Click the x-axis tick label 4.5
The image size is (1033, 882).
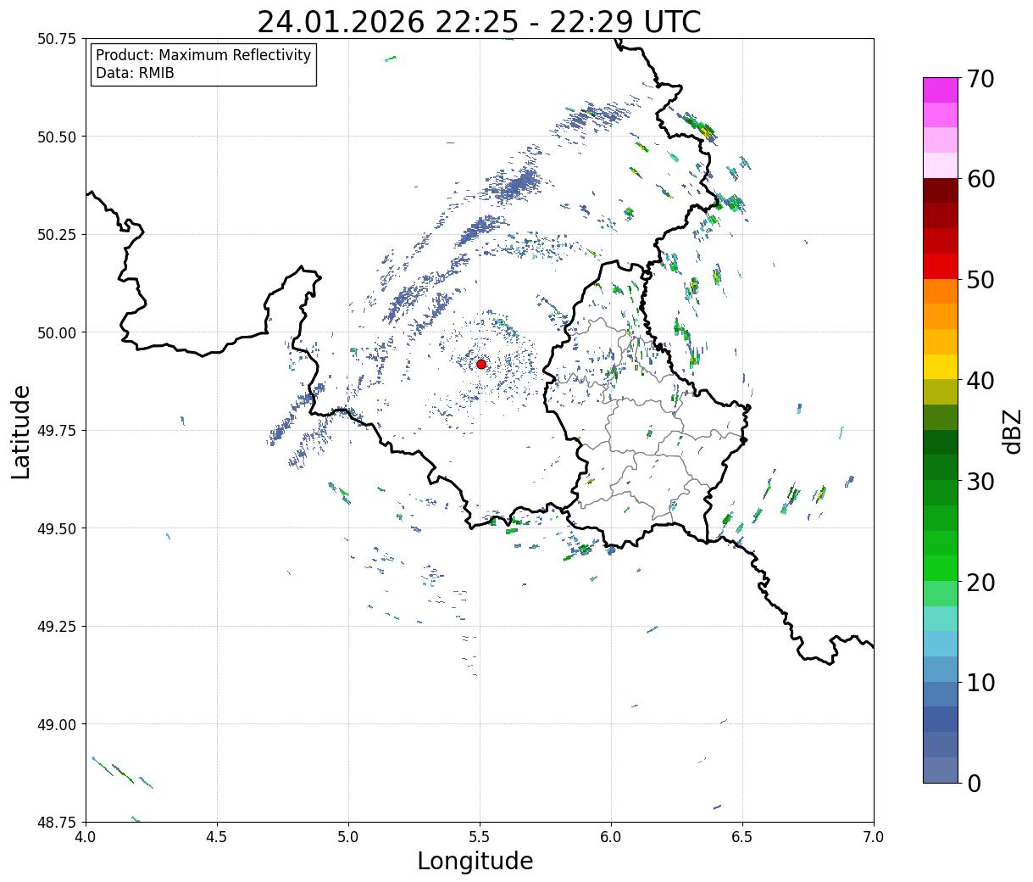pos(217,836)
